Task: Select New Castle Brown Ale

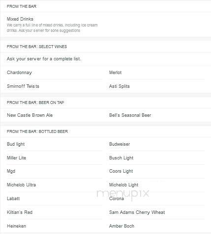Action: coord(30,115)
